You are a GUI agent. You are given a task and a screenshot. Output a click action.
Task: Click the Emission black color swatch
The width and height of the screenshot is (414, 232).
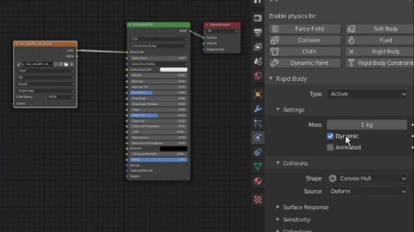tap(173, 148)
